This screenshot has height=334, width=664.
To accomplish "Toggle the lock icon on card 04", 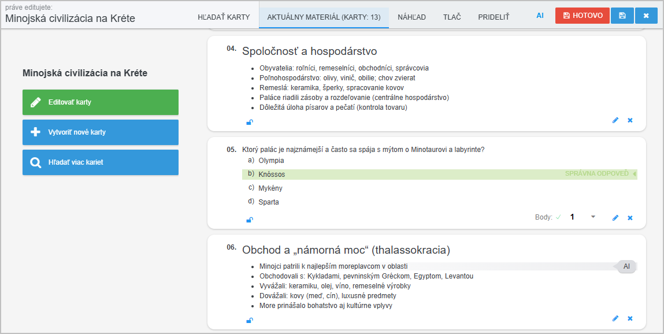I will click(x=250, y=122).
